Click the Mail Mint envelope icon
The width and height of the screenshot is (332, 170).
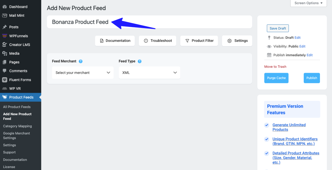pyautogui.click(x=4, y=16)
